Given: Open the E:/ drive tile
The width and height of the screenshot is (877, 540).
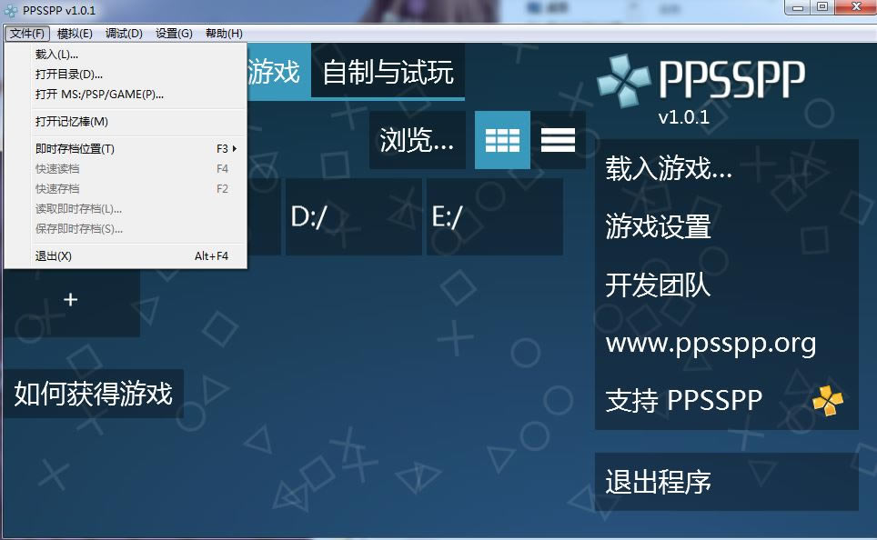Looking at the screenshot, I should pos(494,216).
